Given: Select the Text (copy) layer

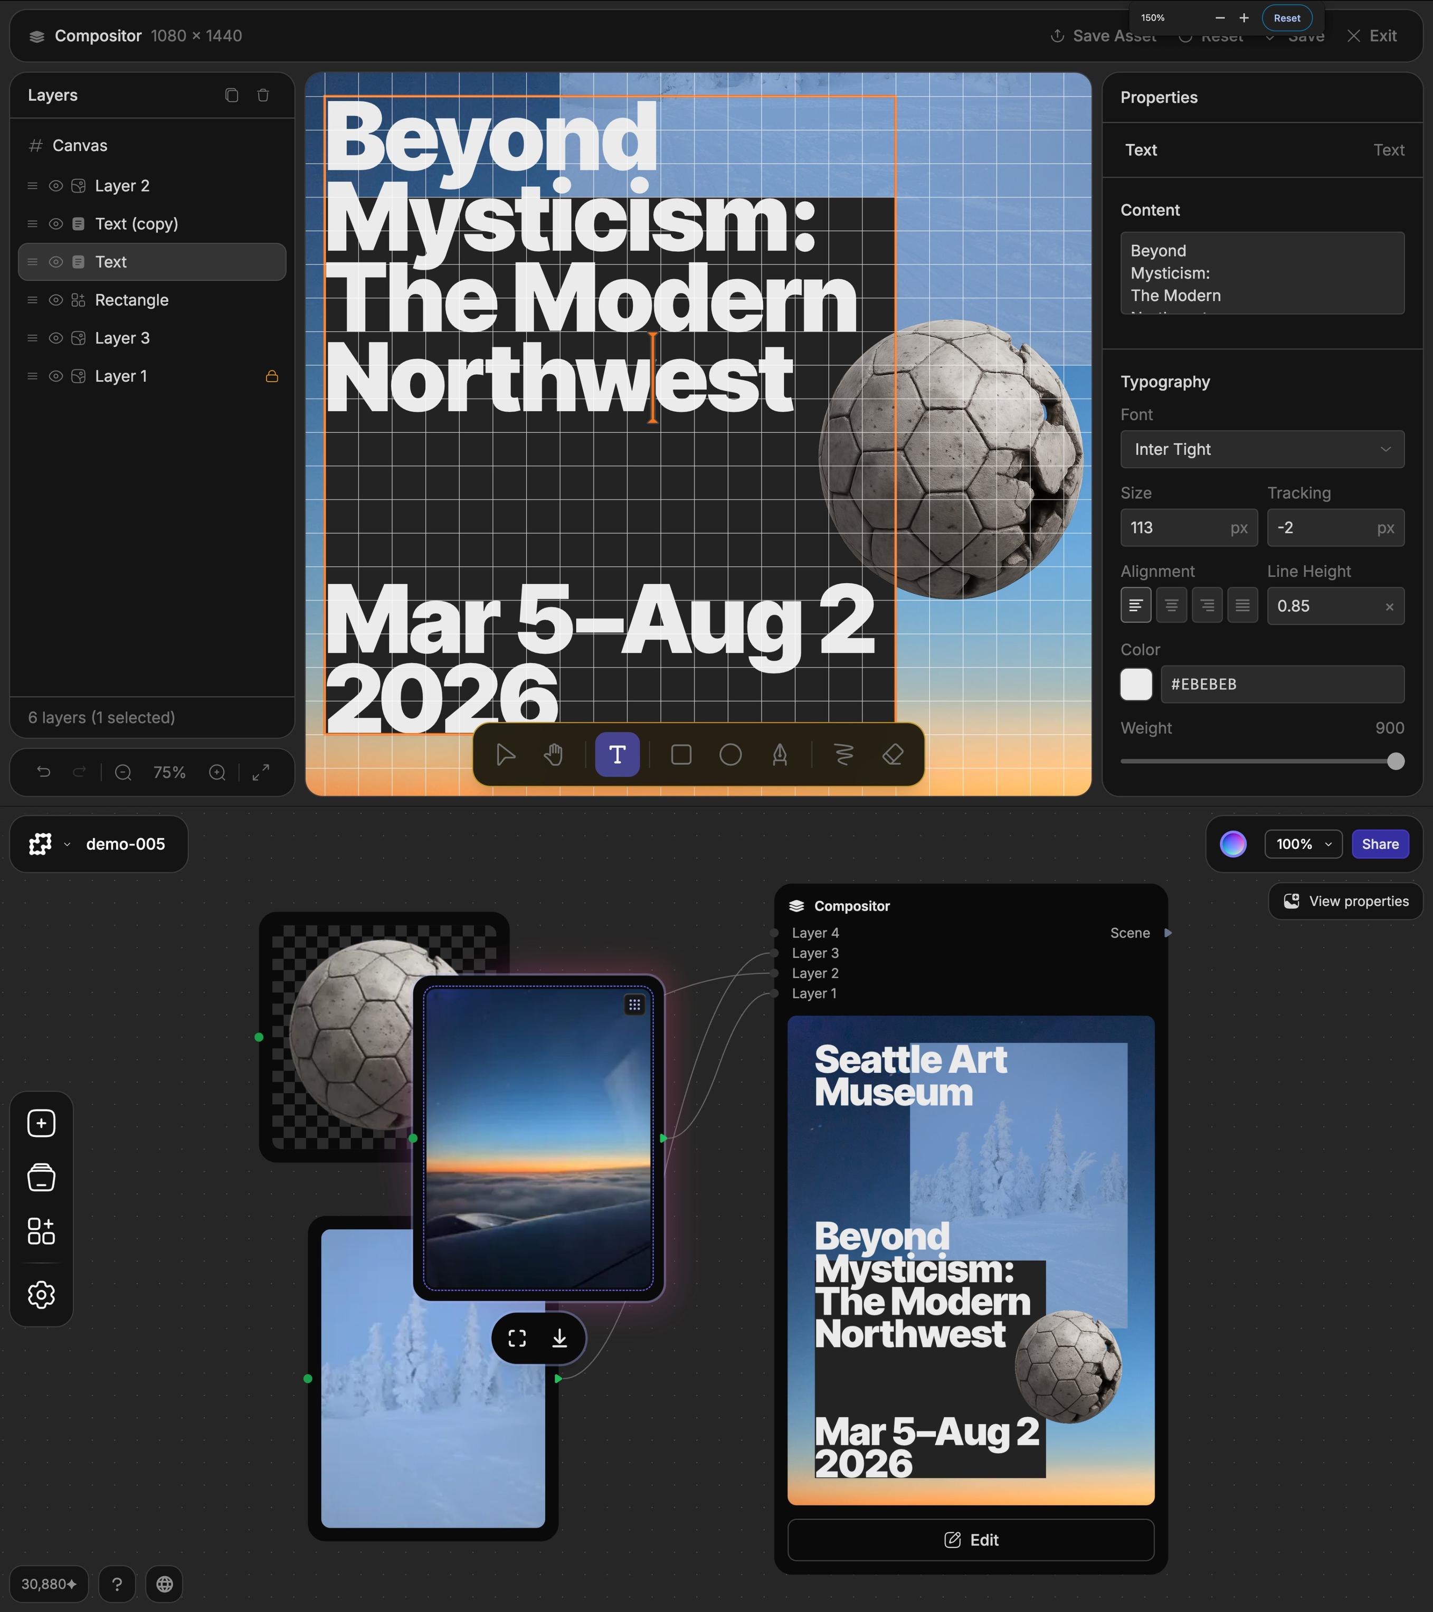Looking at the screenshot, I should pos(137,224).
